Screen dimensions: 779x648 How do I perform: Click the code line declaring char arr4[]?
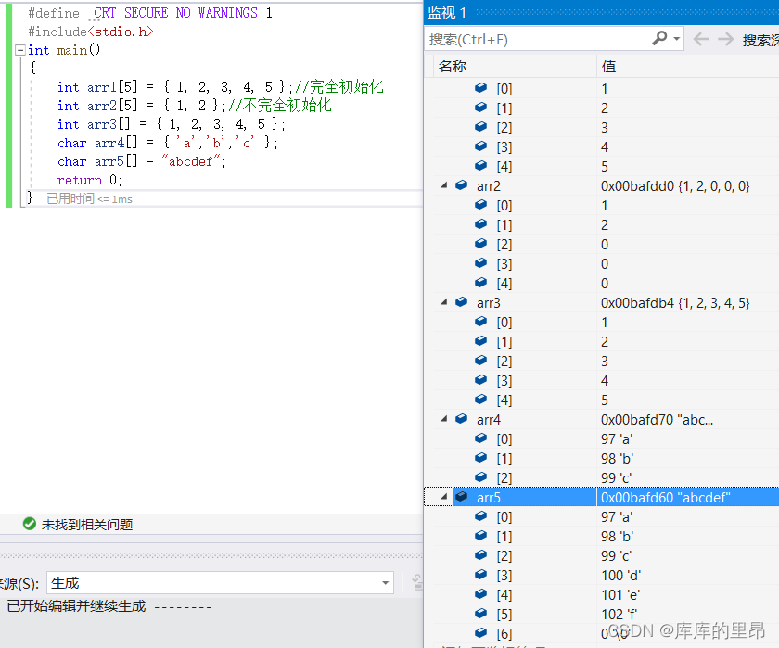point(168,143)
